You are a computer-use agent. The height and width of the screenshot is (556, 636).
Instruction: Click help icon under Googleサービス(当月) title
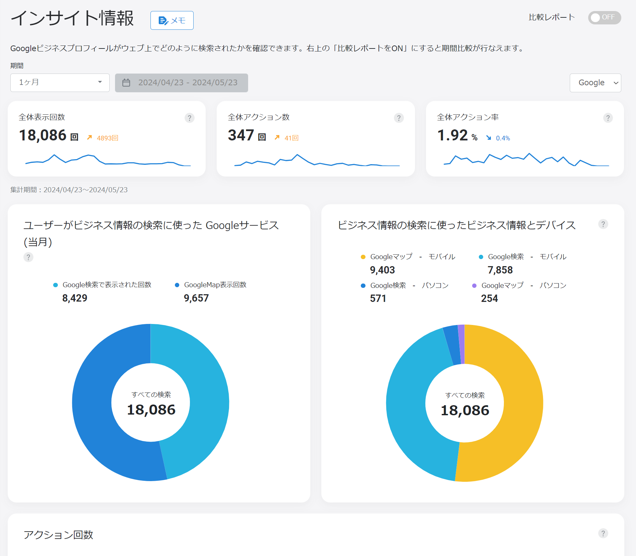click(x=28, y=257)
